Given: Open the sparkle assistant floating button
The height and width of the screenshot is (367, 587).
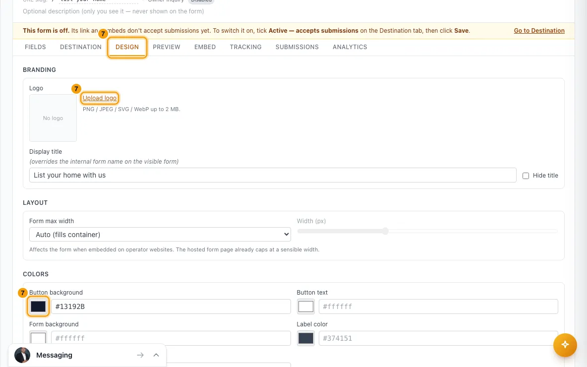Looking at the screenshot, I should (x=565, y=345).
